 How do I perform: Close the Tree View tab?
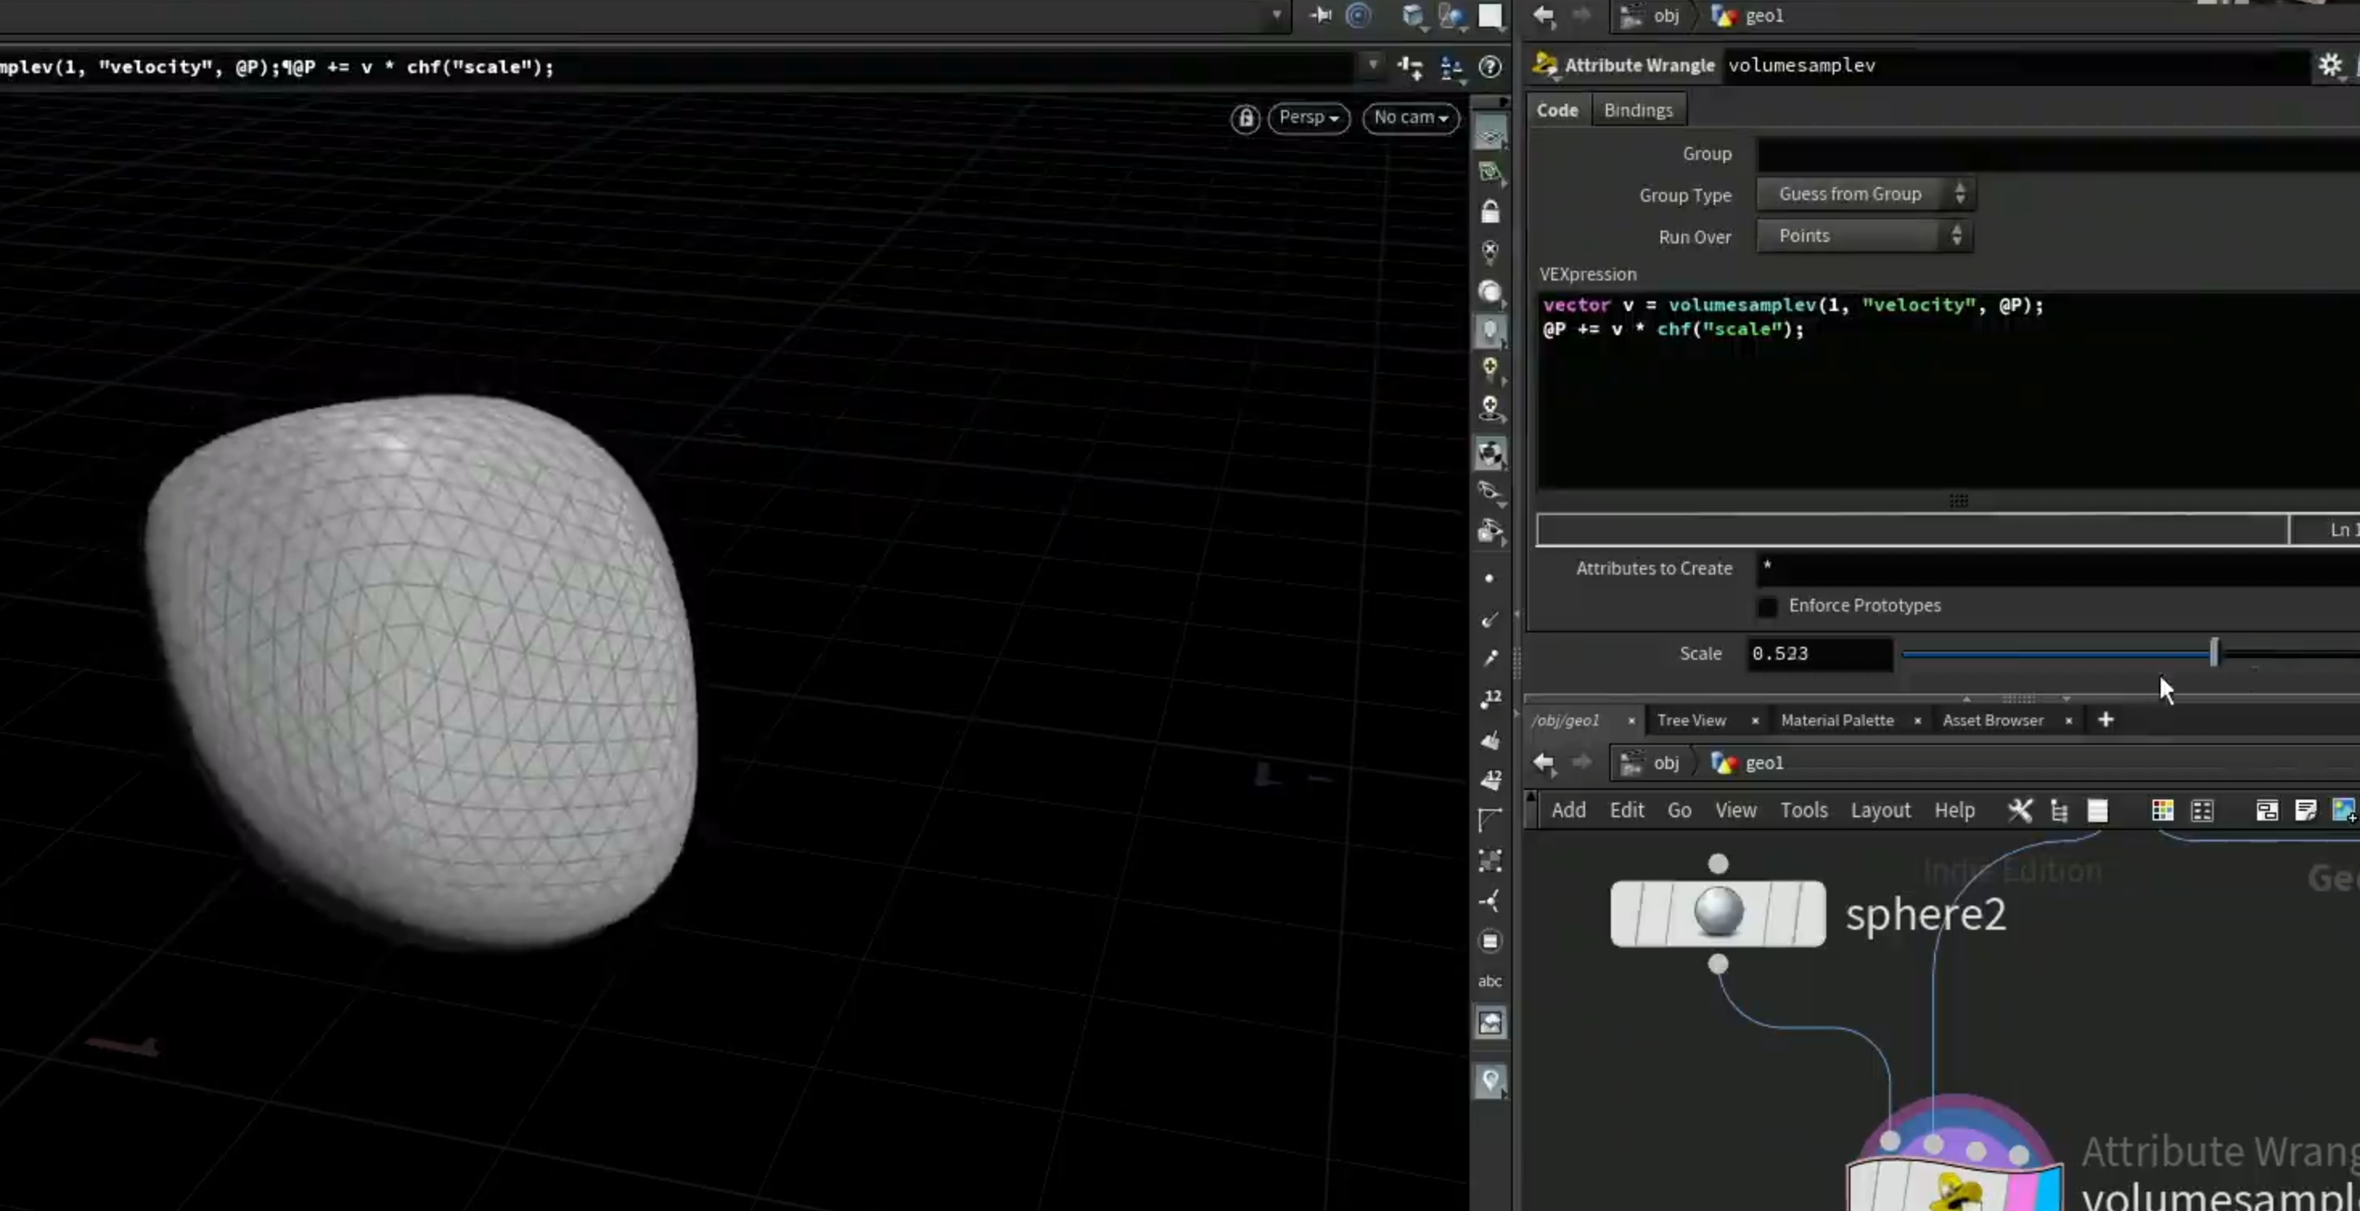[1755, 721]
